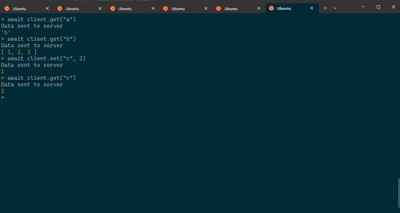Image resolution: width=400 pixels, height=213 pixels.
Task: Click "Data sent to server" after client.set
Action: (x=32, y=65)
